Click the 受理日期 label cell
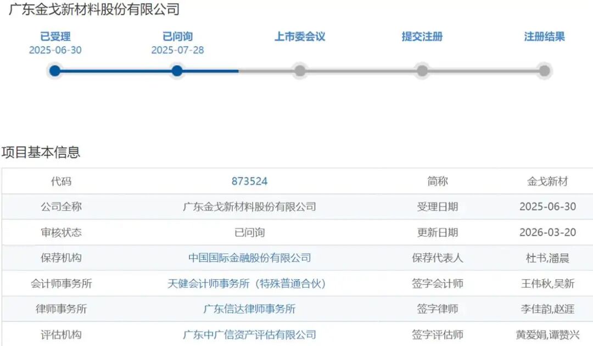Viewport: 593px width, 346px height. point(437,207)
